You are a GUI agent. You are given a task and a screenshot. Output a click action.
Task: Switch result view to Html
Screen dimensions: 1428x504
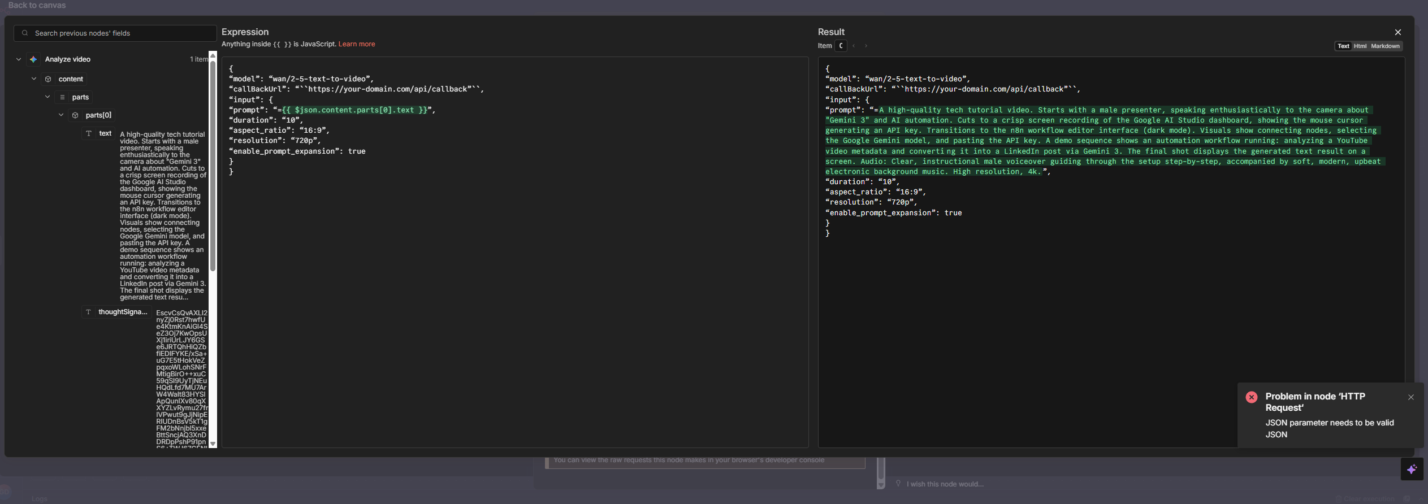(1360, 46)
